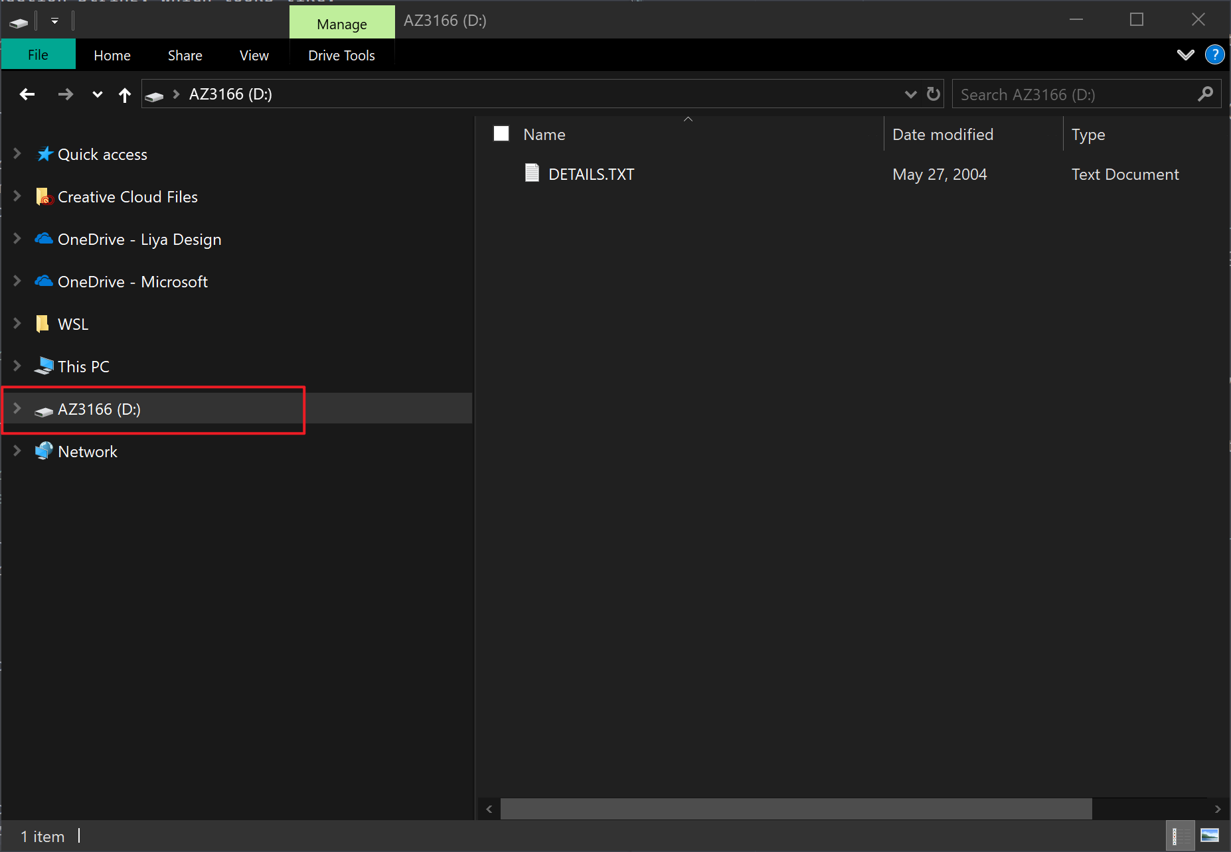
Task: Open Help with the question mark icon
Action: [1214, 54]
